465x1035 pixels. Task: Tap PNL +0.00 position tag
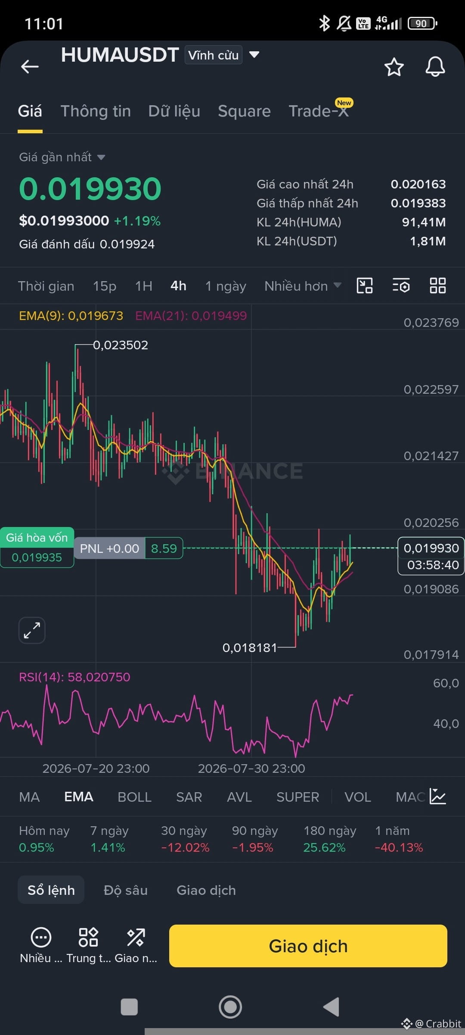coord(109,548)
